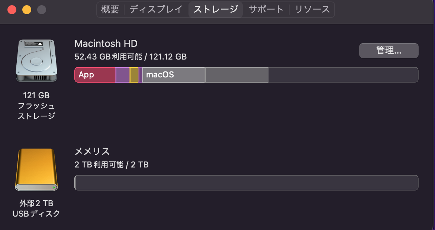Open the ディスプレイ tab
Viewport: 435px width, 230px height.
coord(156,10)
